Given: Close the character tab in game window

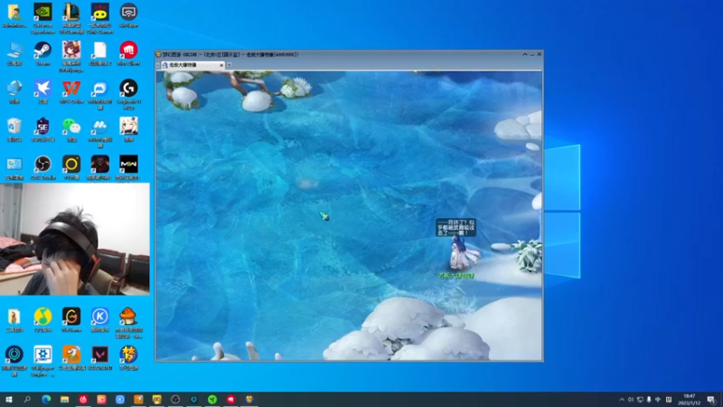Looking at the screenshot, I should coord(221,65).
